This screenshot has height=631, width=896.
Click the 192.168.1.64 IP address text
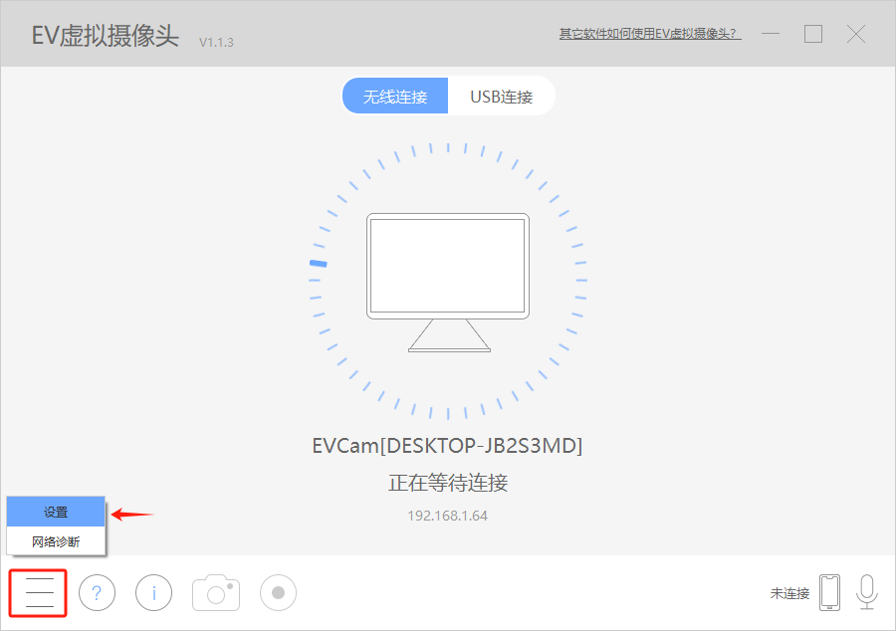click(447, 516)
